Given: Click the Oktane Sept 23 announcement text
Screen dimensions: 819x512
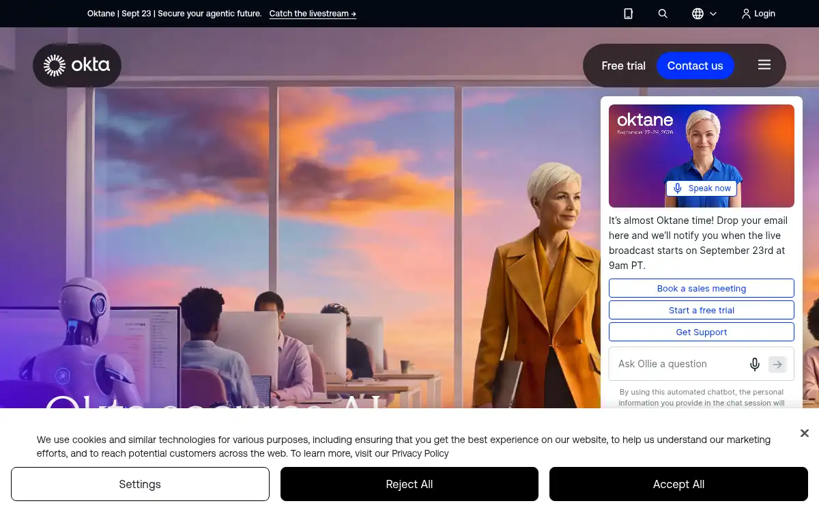Looking at the screenshot, I should click(174, 14).
